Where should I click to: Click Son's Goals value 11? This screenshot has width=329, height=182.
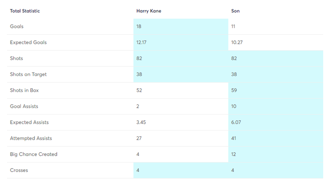coord(233,26)
